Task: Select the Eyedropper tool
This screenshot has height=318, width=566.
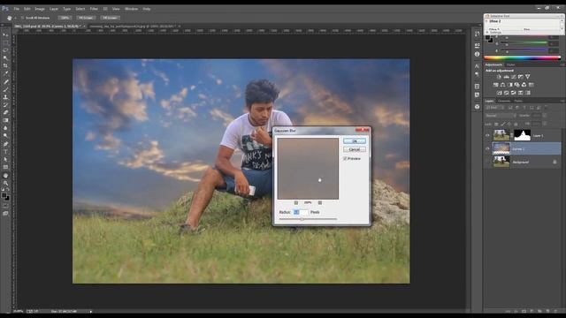Action: click(x=5, y=73)
